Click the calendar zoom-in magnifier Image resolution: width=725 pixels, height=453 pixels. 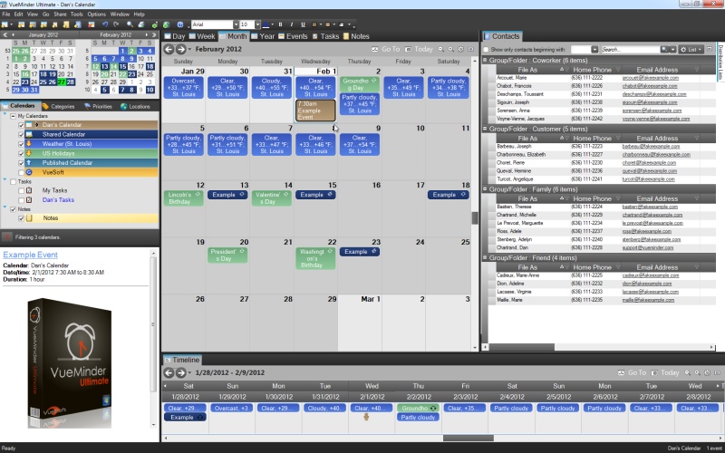(x=450, y=49)
